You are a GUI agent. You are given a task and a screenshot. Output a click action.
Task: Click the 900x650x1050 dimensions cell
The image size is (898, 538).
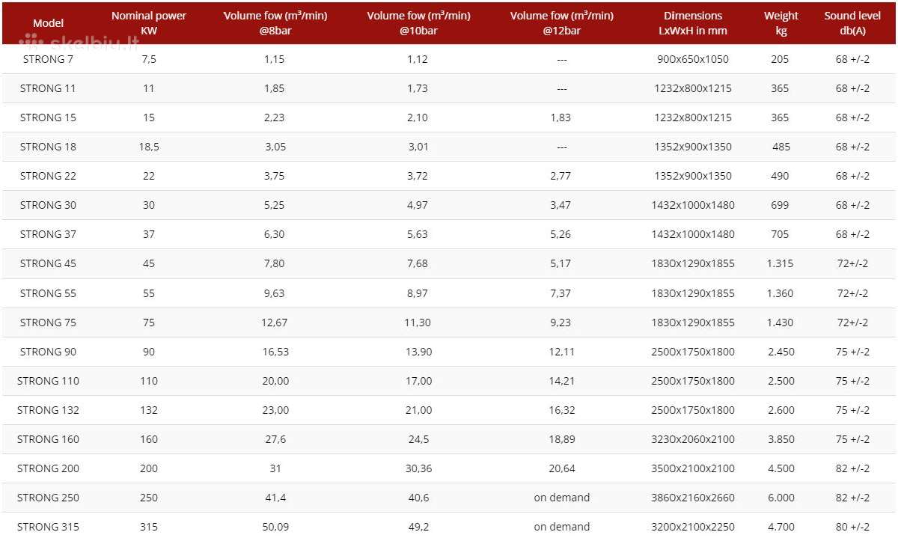point(692,59)
